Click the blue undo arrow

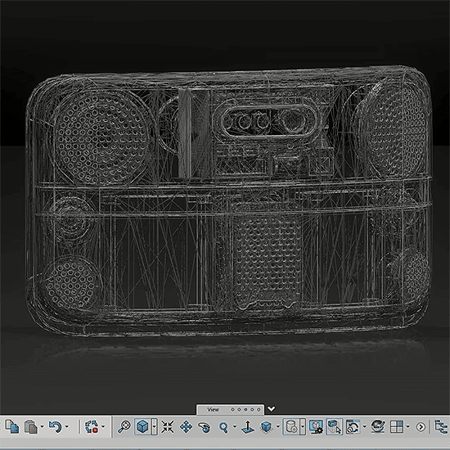tap(55, 427)
